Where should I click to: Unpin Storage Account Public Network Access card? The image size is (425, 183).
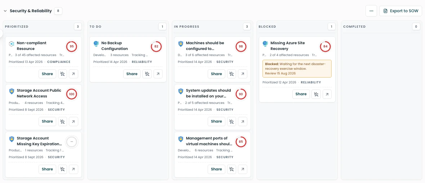click(x=63, y=122)
